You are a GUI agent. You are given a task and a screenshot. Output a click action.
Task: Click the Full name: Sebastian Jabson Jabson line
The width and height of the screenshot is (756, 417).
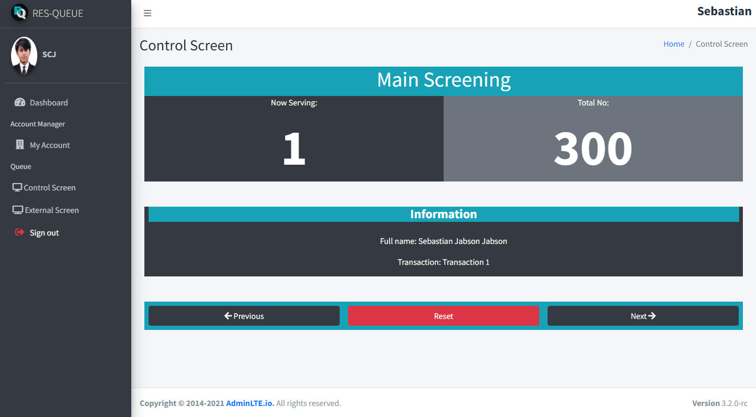click(x=444, y=241)
